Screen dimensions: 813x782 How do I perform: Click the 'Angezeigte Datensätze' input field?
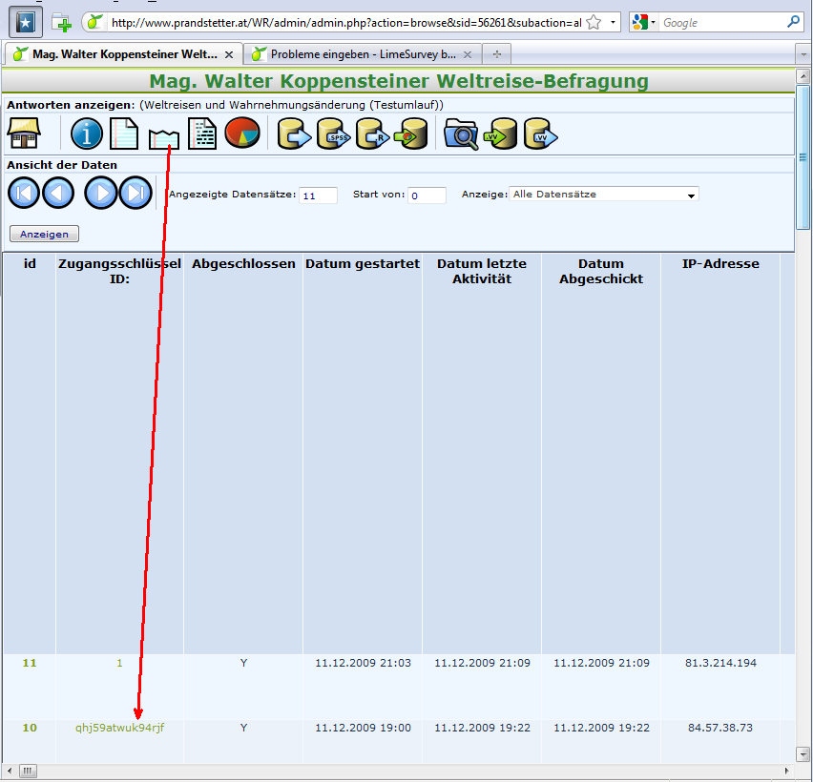point(318,195)
